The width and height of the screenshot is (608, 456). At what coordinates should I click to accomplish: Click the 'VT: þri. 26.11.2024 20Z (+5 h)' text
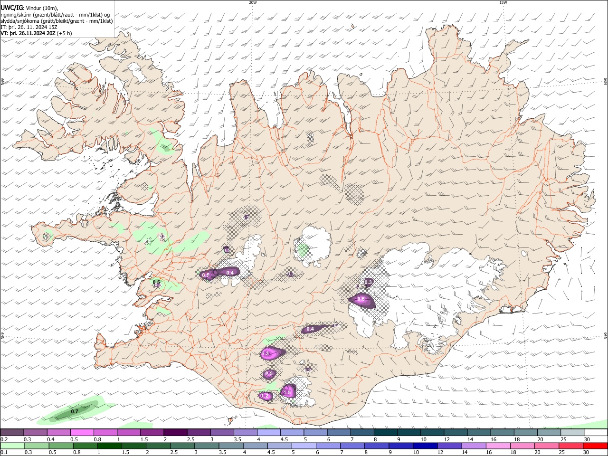[36, 33]
